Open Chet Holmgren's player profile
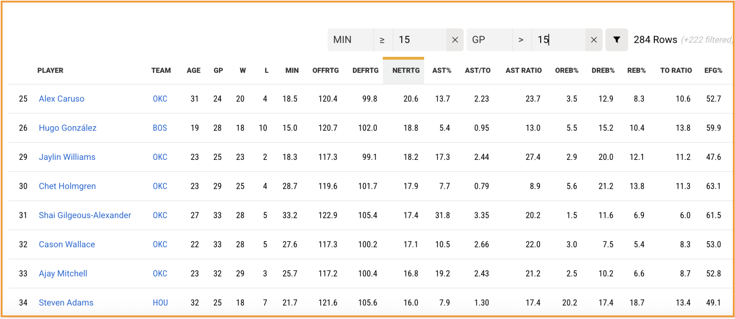735x319 pixels. pos(67,186)
